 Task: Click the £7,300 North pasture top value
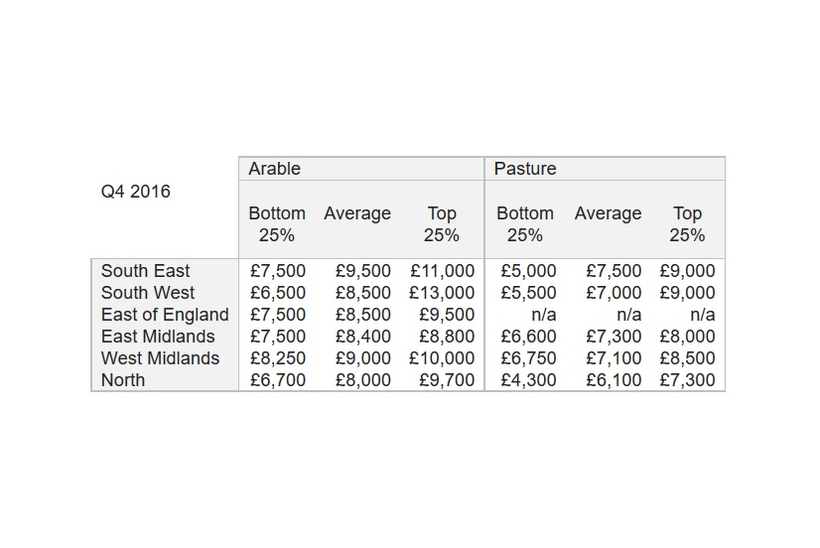pyautogui.click(x=687, y=380)
